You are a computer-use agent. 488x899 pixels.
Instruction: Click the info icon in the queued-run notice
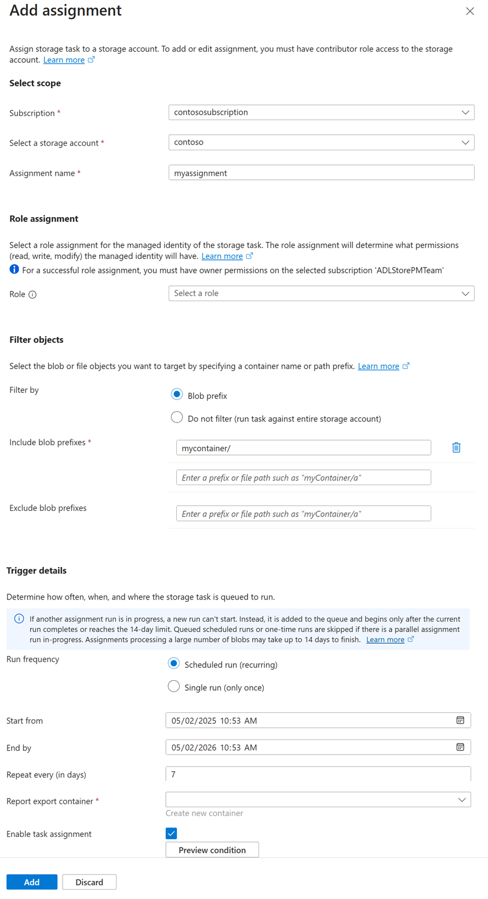tap(19, 619)
